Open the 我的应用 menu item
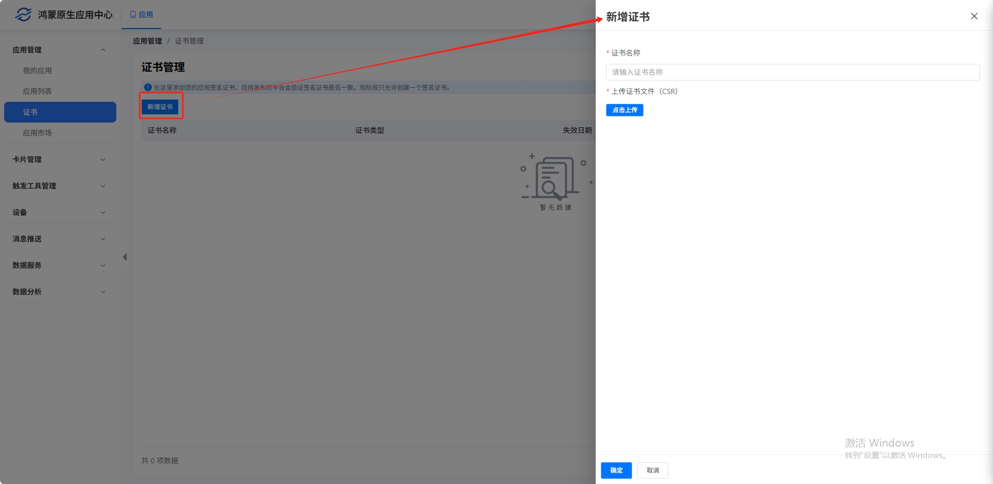 pyautogui.click(x=37, y=71)
